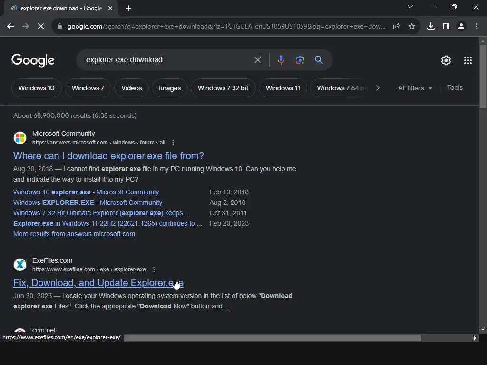Show more filter chips arrow
The image size is (487, 365).
click(378, 88)
